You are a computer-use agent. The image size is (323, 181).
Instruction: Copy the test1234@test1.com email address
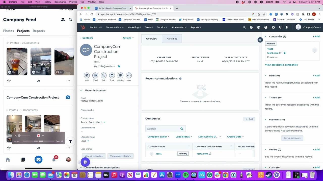(119, 66)
